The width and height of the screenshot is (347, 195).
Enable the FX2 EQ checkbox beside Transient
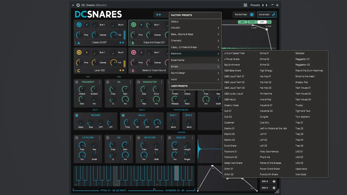coord(107,82)
